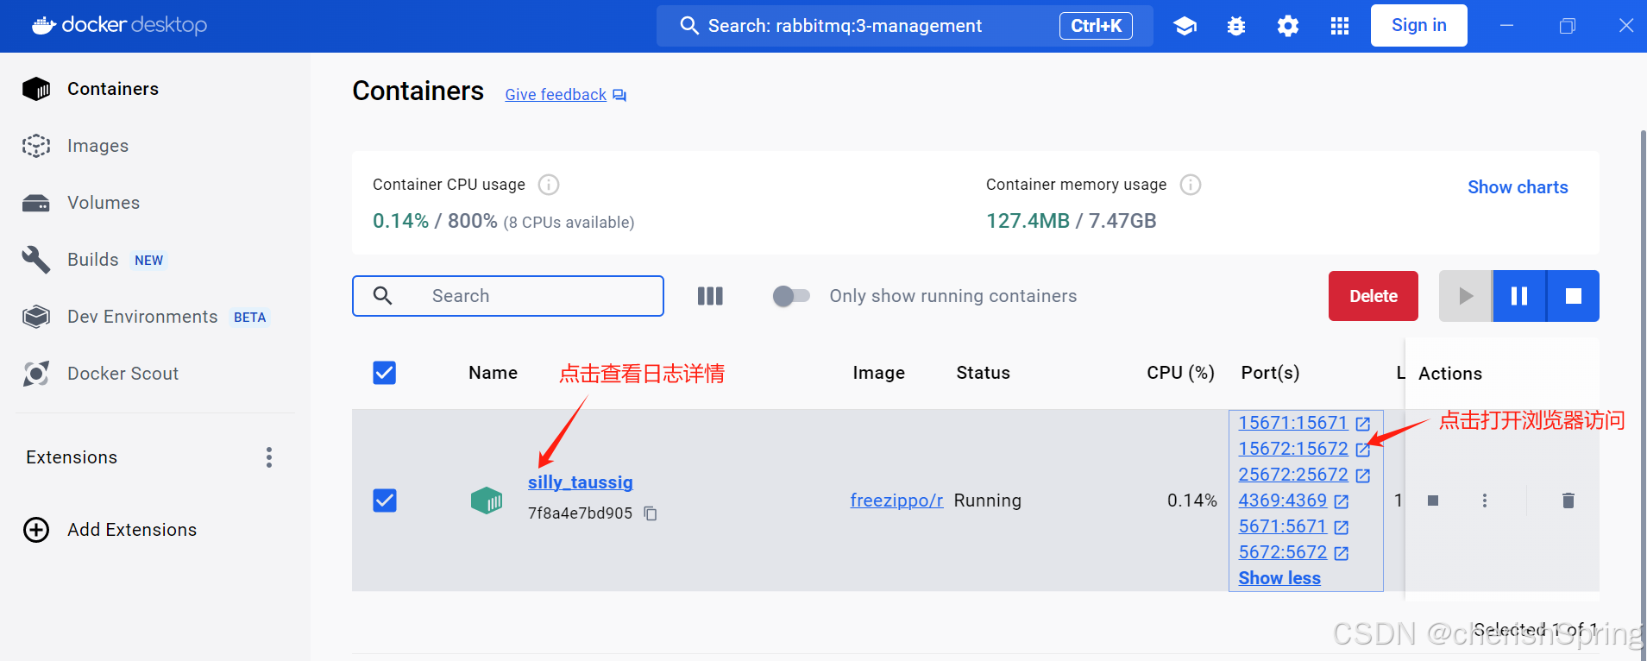Stop the silly_taussig container in Actions
The image size is (1647, 661).
(x=1433, y=500)
